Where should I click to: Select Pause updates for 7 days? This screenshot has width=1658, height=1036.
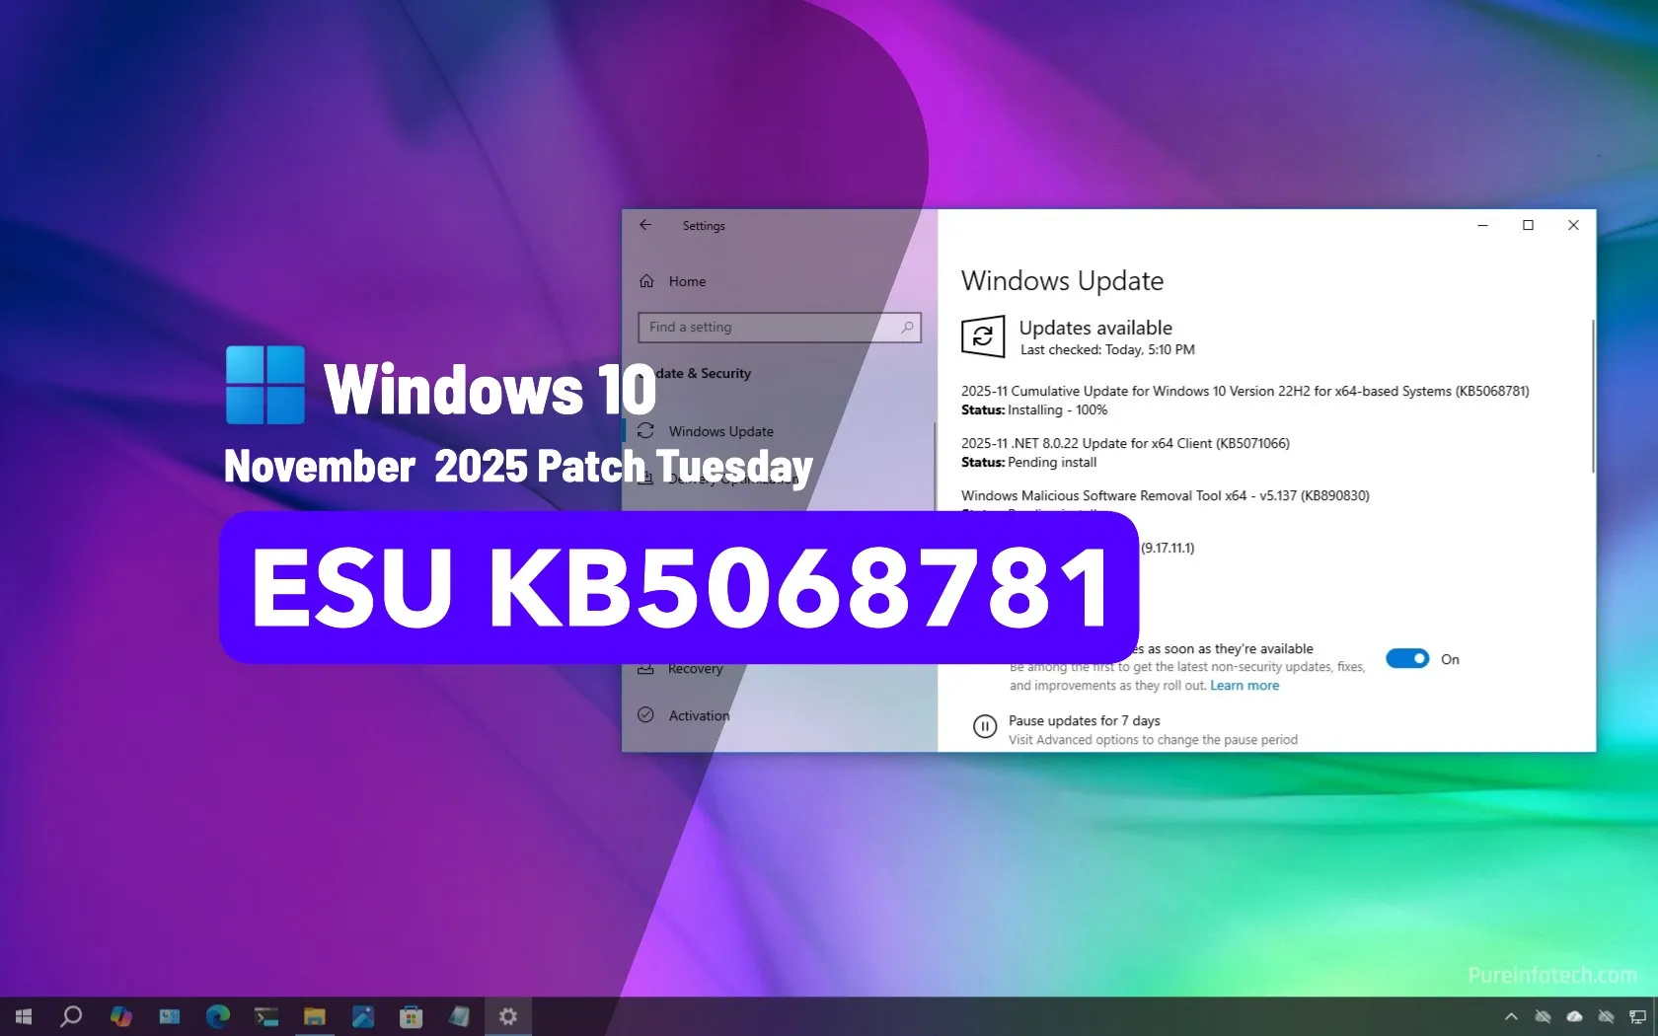(1083, 720)
